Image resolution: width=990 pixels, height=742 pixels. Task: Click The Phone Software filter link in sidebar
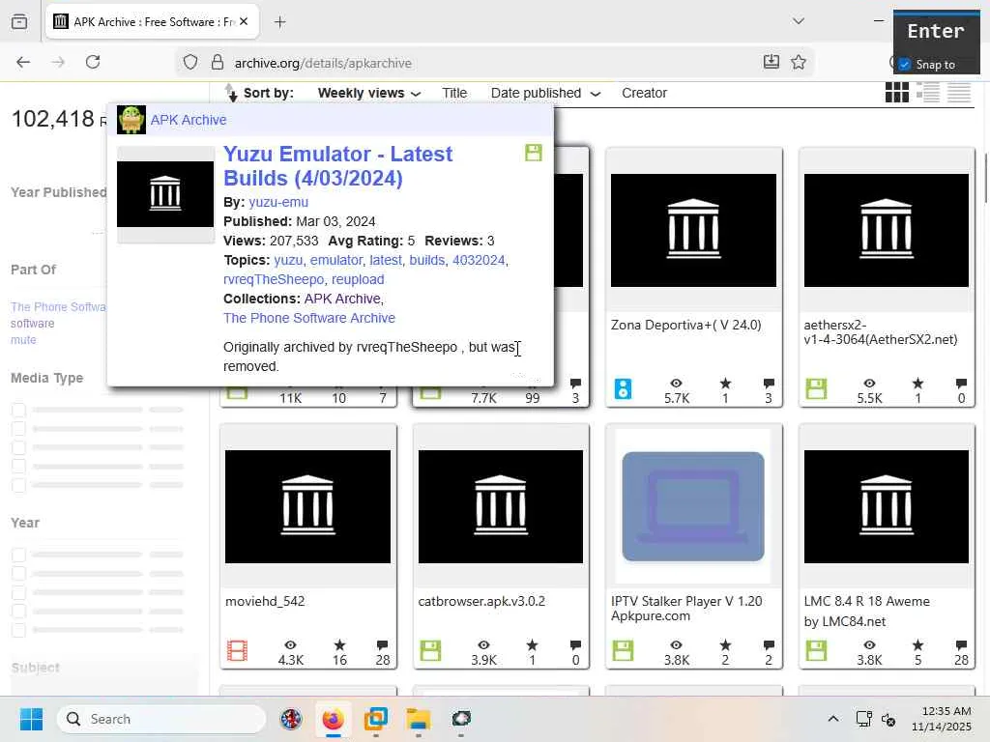coord(58,306)
